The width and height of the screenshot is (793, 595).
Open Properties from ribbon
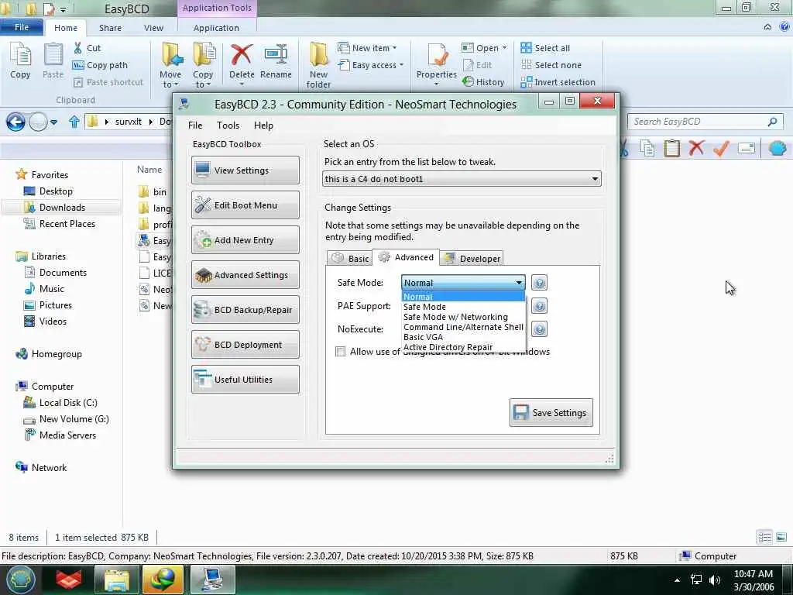point(437,62)
